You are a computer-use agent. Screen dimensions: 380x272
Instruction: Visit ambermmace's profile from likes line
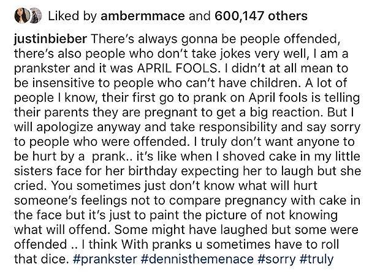click(143, 16)
